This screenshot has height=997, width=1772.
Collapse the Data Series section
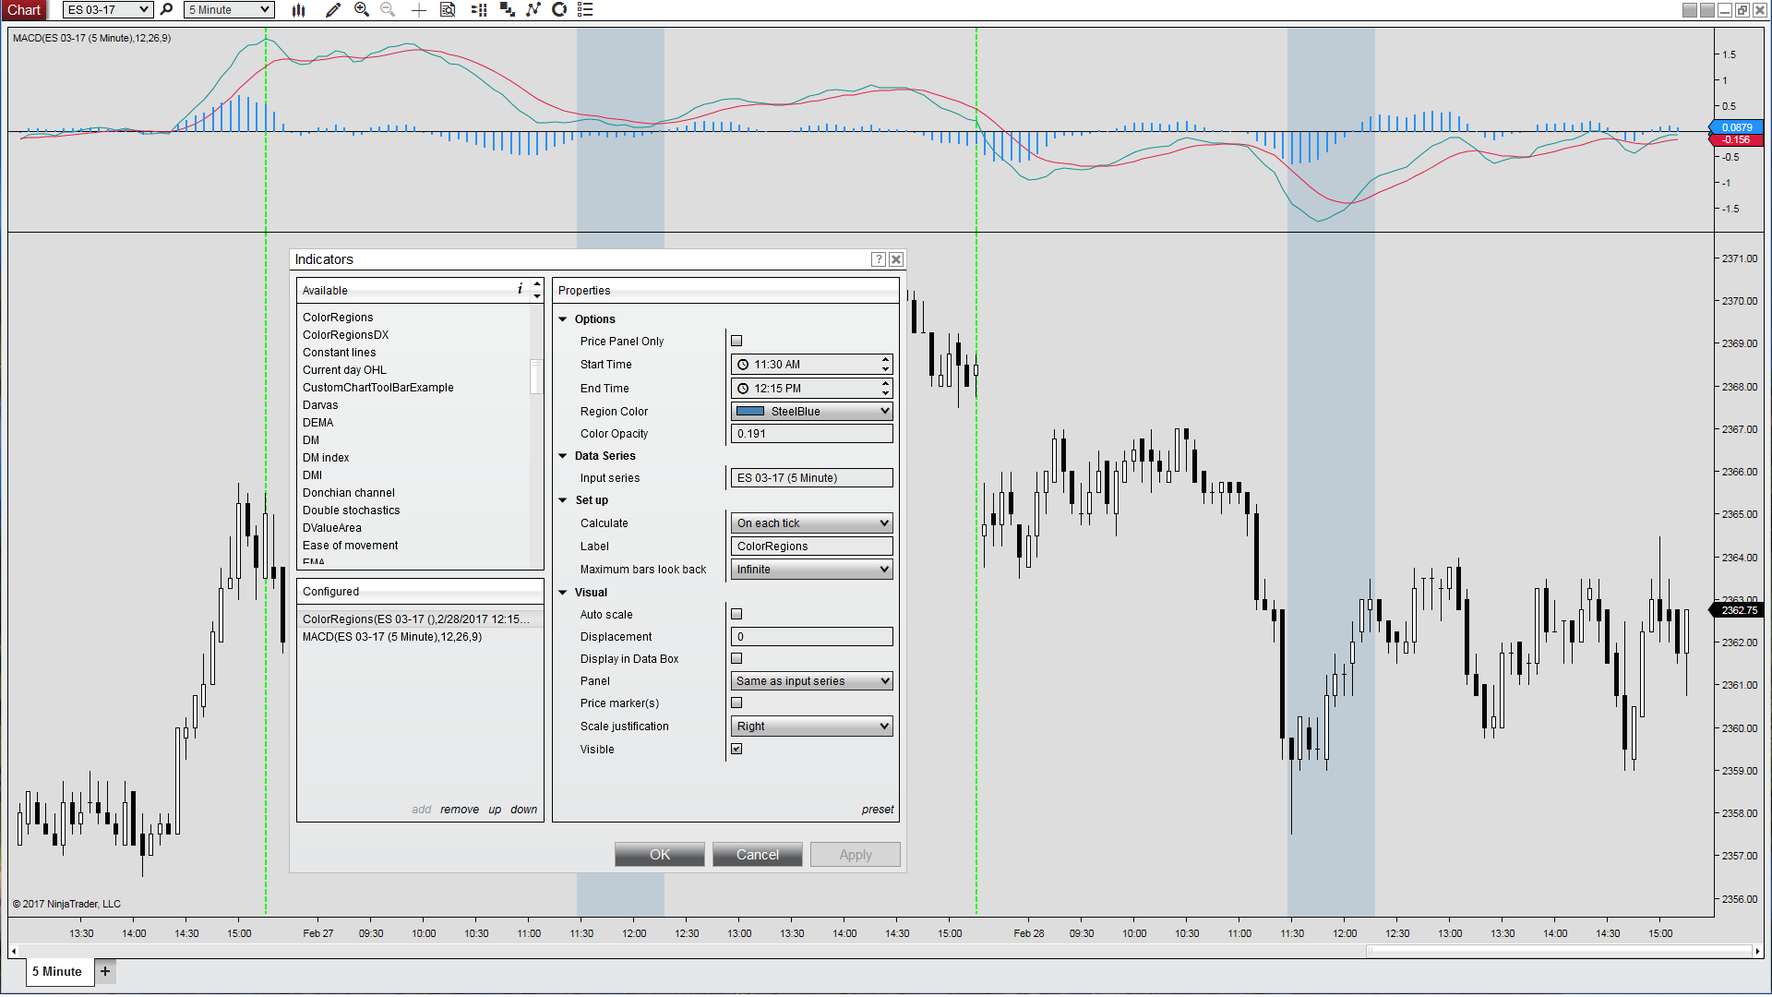click(563, 456)
